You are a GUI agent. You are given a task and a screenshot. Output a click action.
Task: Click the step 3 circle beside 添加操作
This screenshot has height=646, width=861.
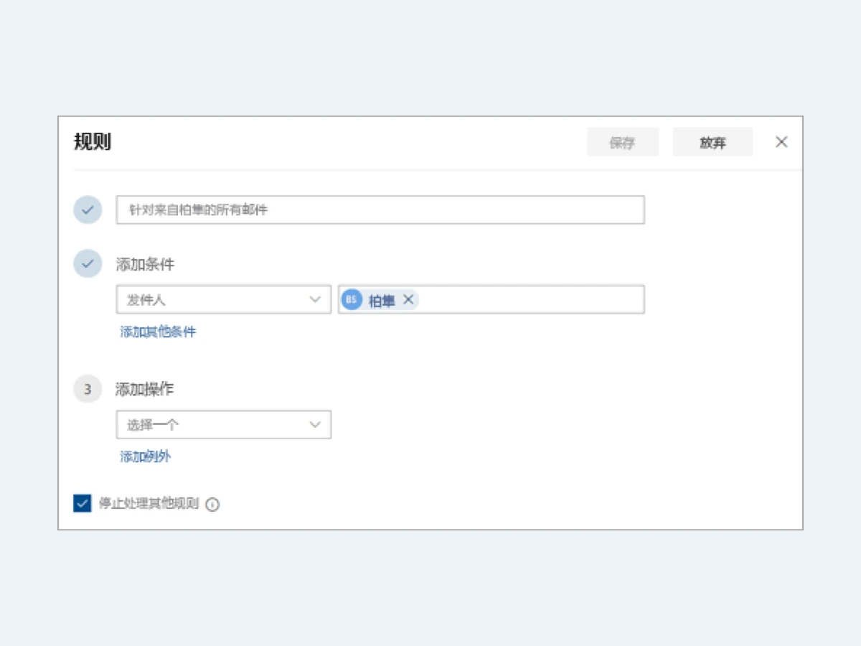pos(88,389)
